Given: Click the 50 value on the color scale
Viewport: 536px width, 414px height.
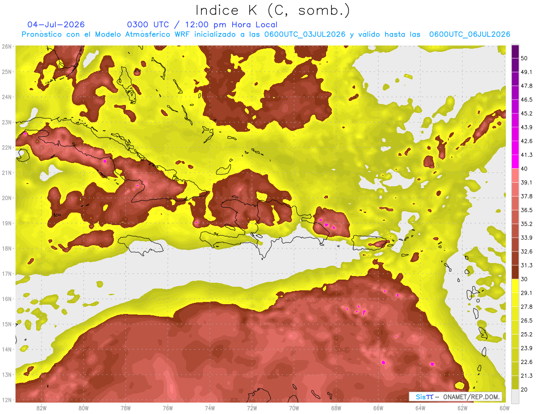Looking at the screenshot, I should (524, 59).
